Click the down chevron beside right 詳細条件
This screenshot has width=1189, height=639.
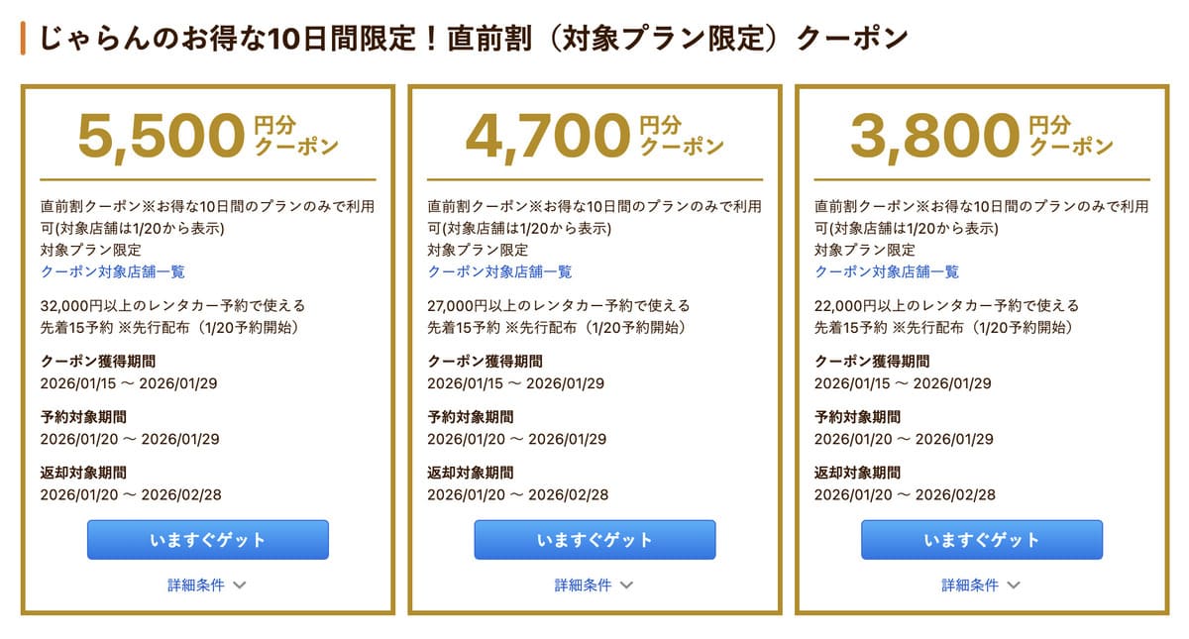(x=1013, y=585)
